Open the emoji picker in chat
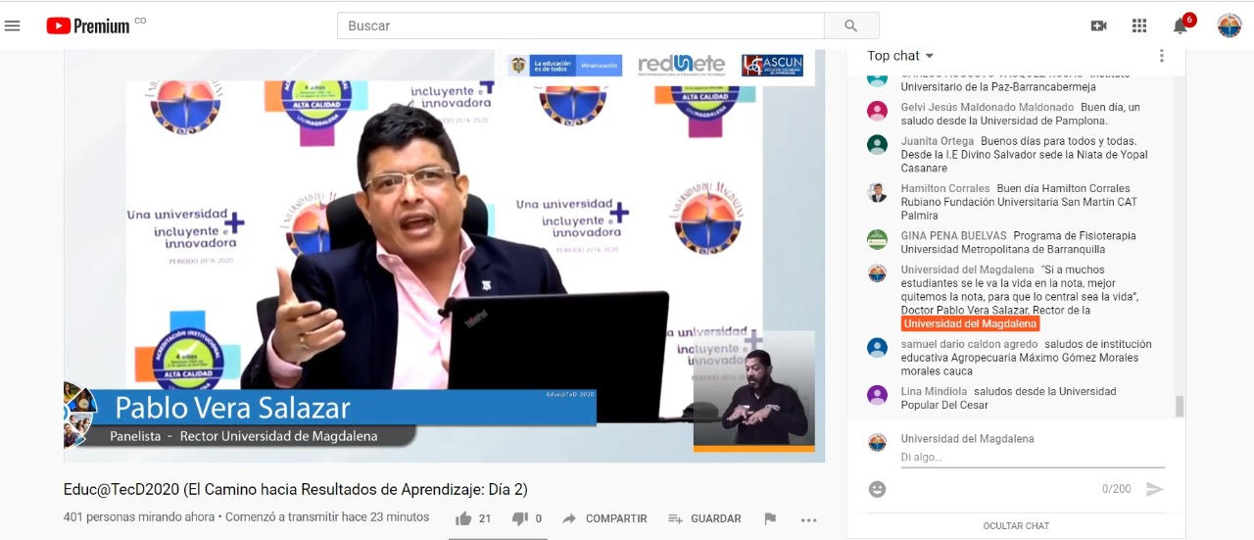This screenshot has height=540, width=1254. point(877,488)
